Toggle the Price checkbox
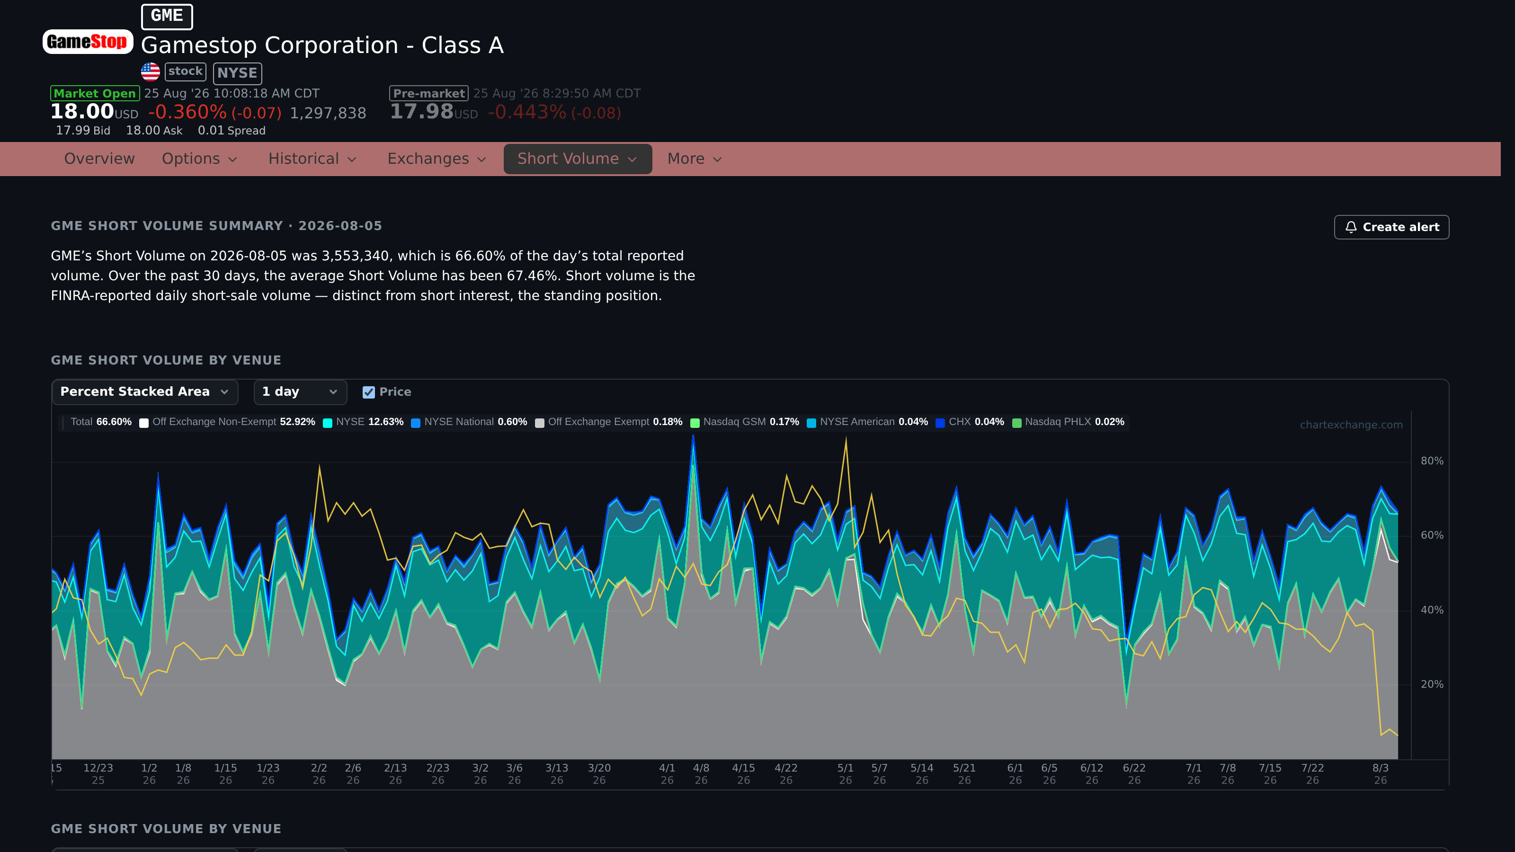This screenshot has height=852, width=1515. click(x=369, y=392)
